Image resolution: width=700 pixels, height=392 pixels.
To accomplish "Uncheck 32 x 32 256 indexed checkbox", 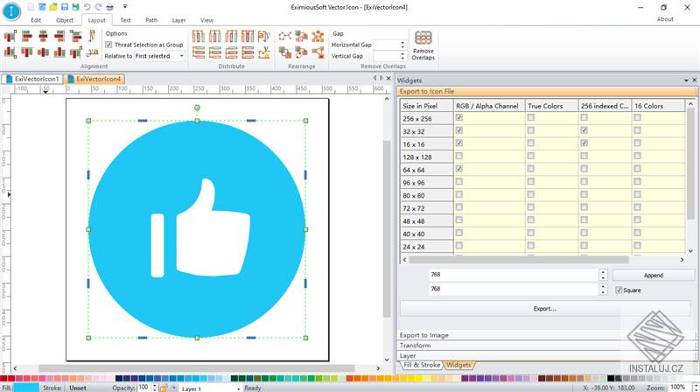I will (x=584, y=130).
